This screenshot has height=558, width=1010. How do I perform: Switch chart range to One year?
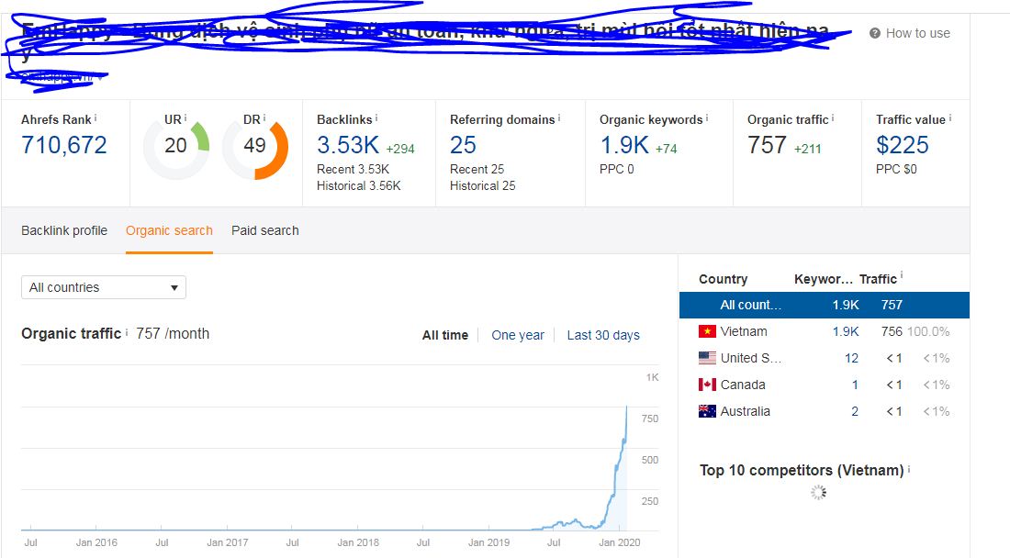coord(518,335)
